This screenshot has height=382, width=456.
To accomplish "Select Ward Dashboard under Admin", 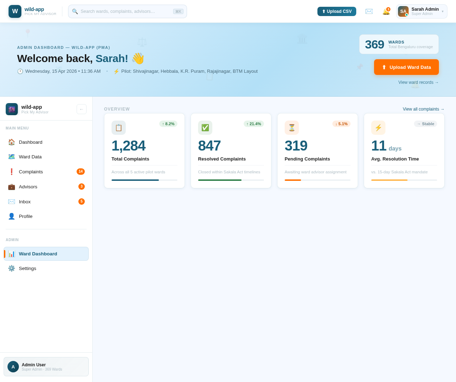I will (x=46, y=254).
